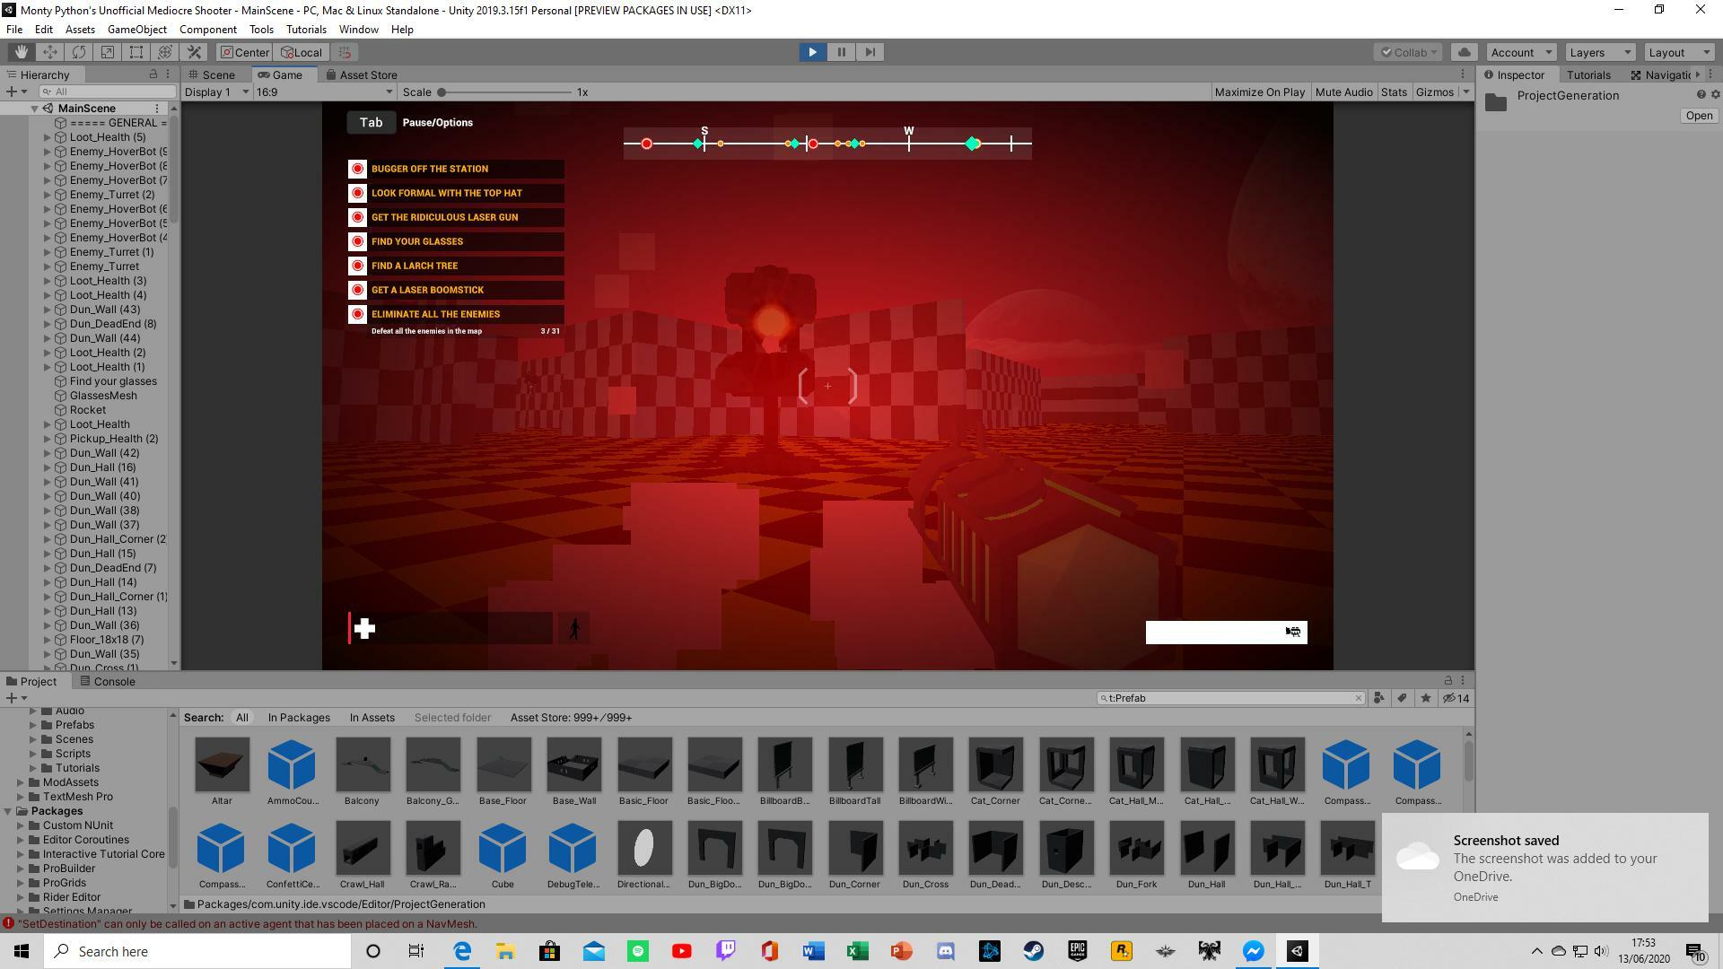Screen dimensions: 1723x969
Task: Toggle hidden packages visibility count
Action: tap(1456, 698)
